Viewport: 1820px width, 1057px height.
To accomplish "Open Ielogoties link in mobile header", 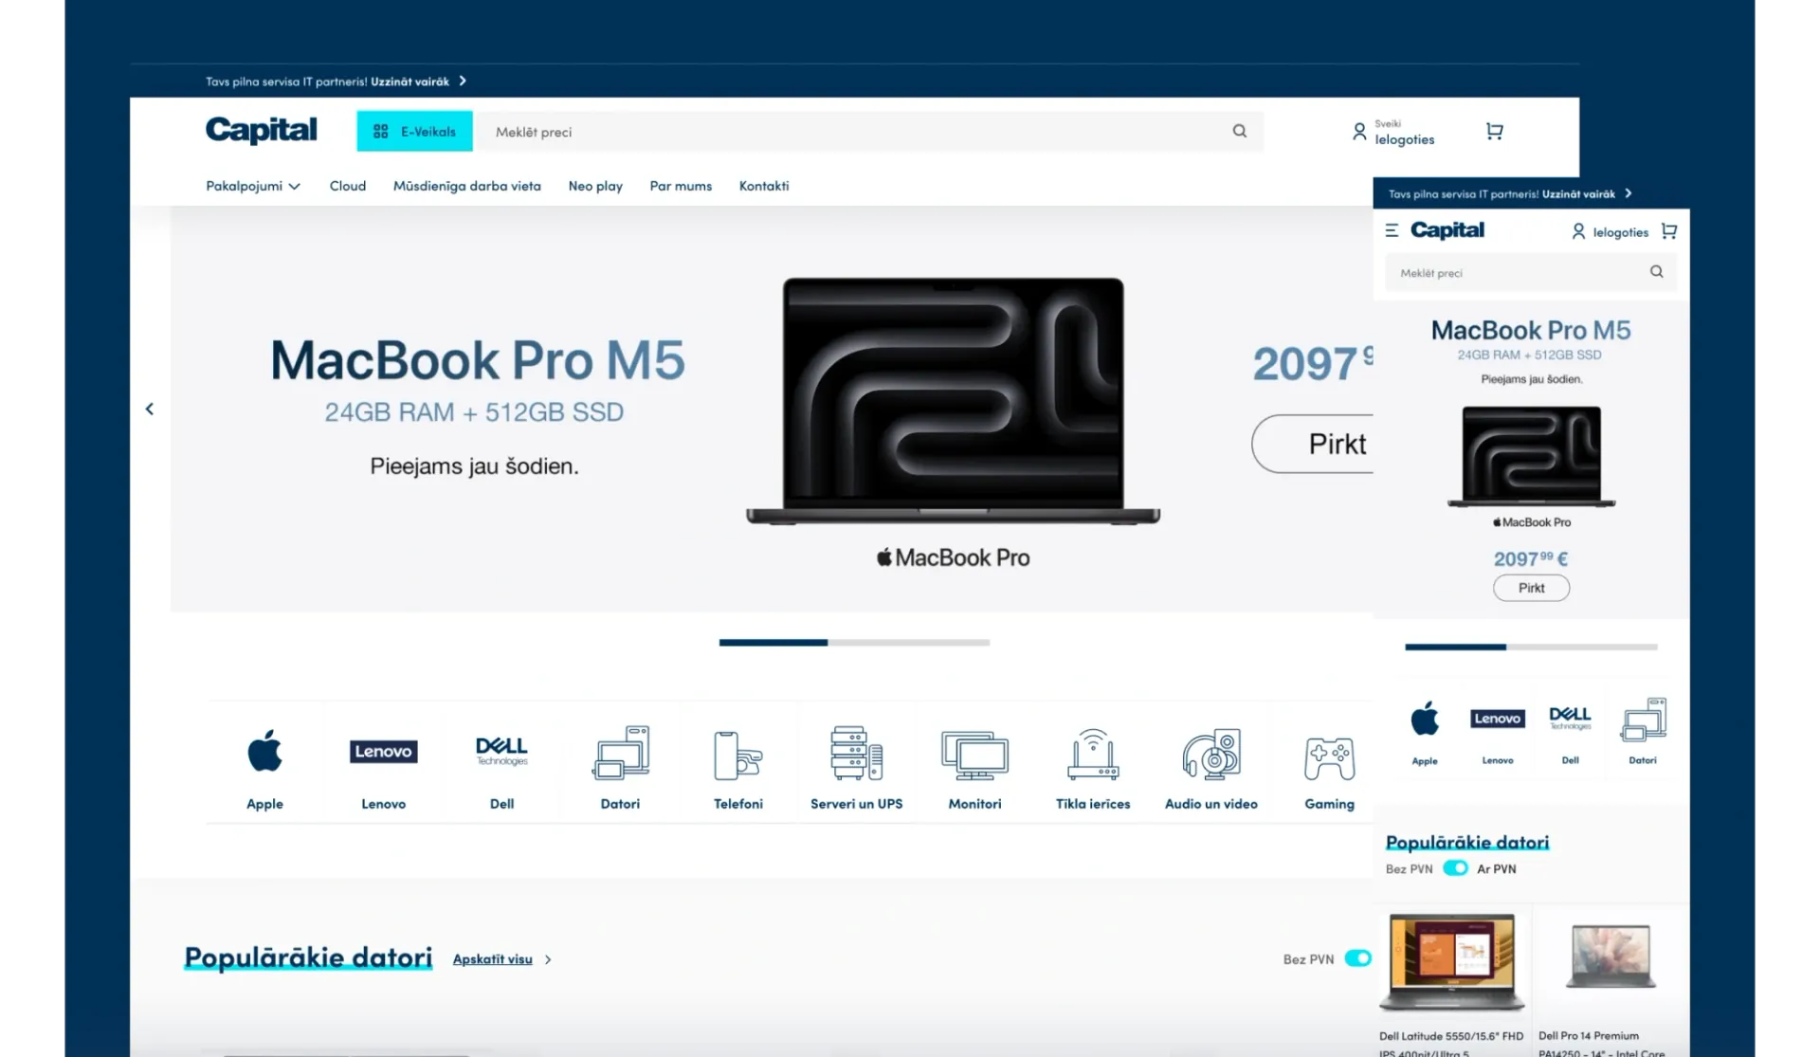I will coord(1620,232).
